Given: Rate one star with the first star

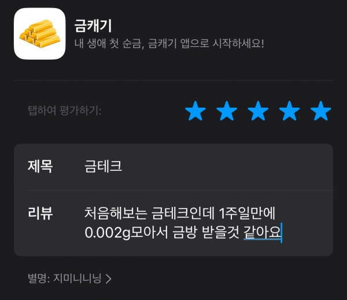Looking at the screenshot, I should pyautogui.click(x=195, y=111).
